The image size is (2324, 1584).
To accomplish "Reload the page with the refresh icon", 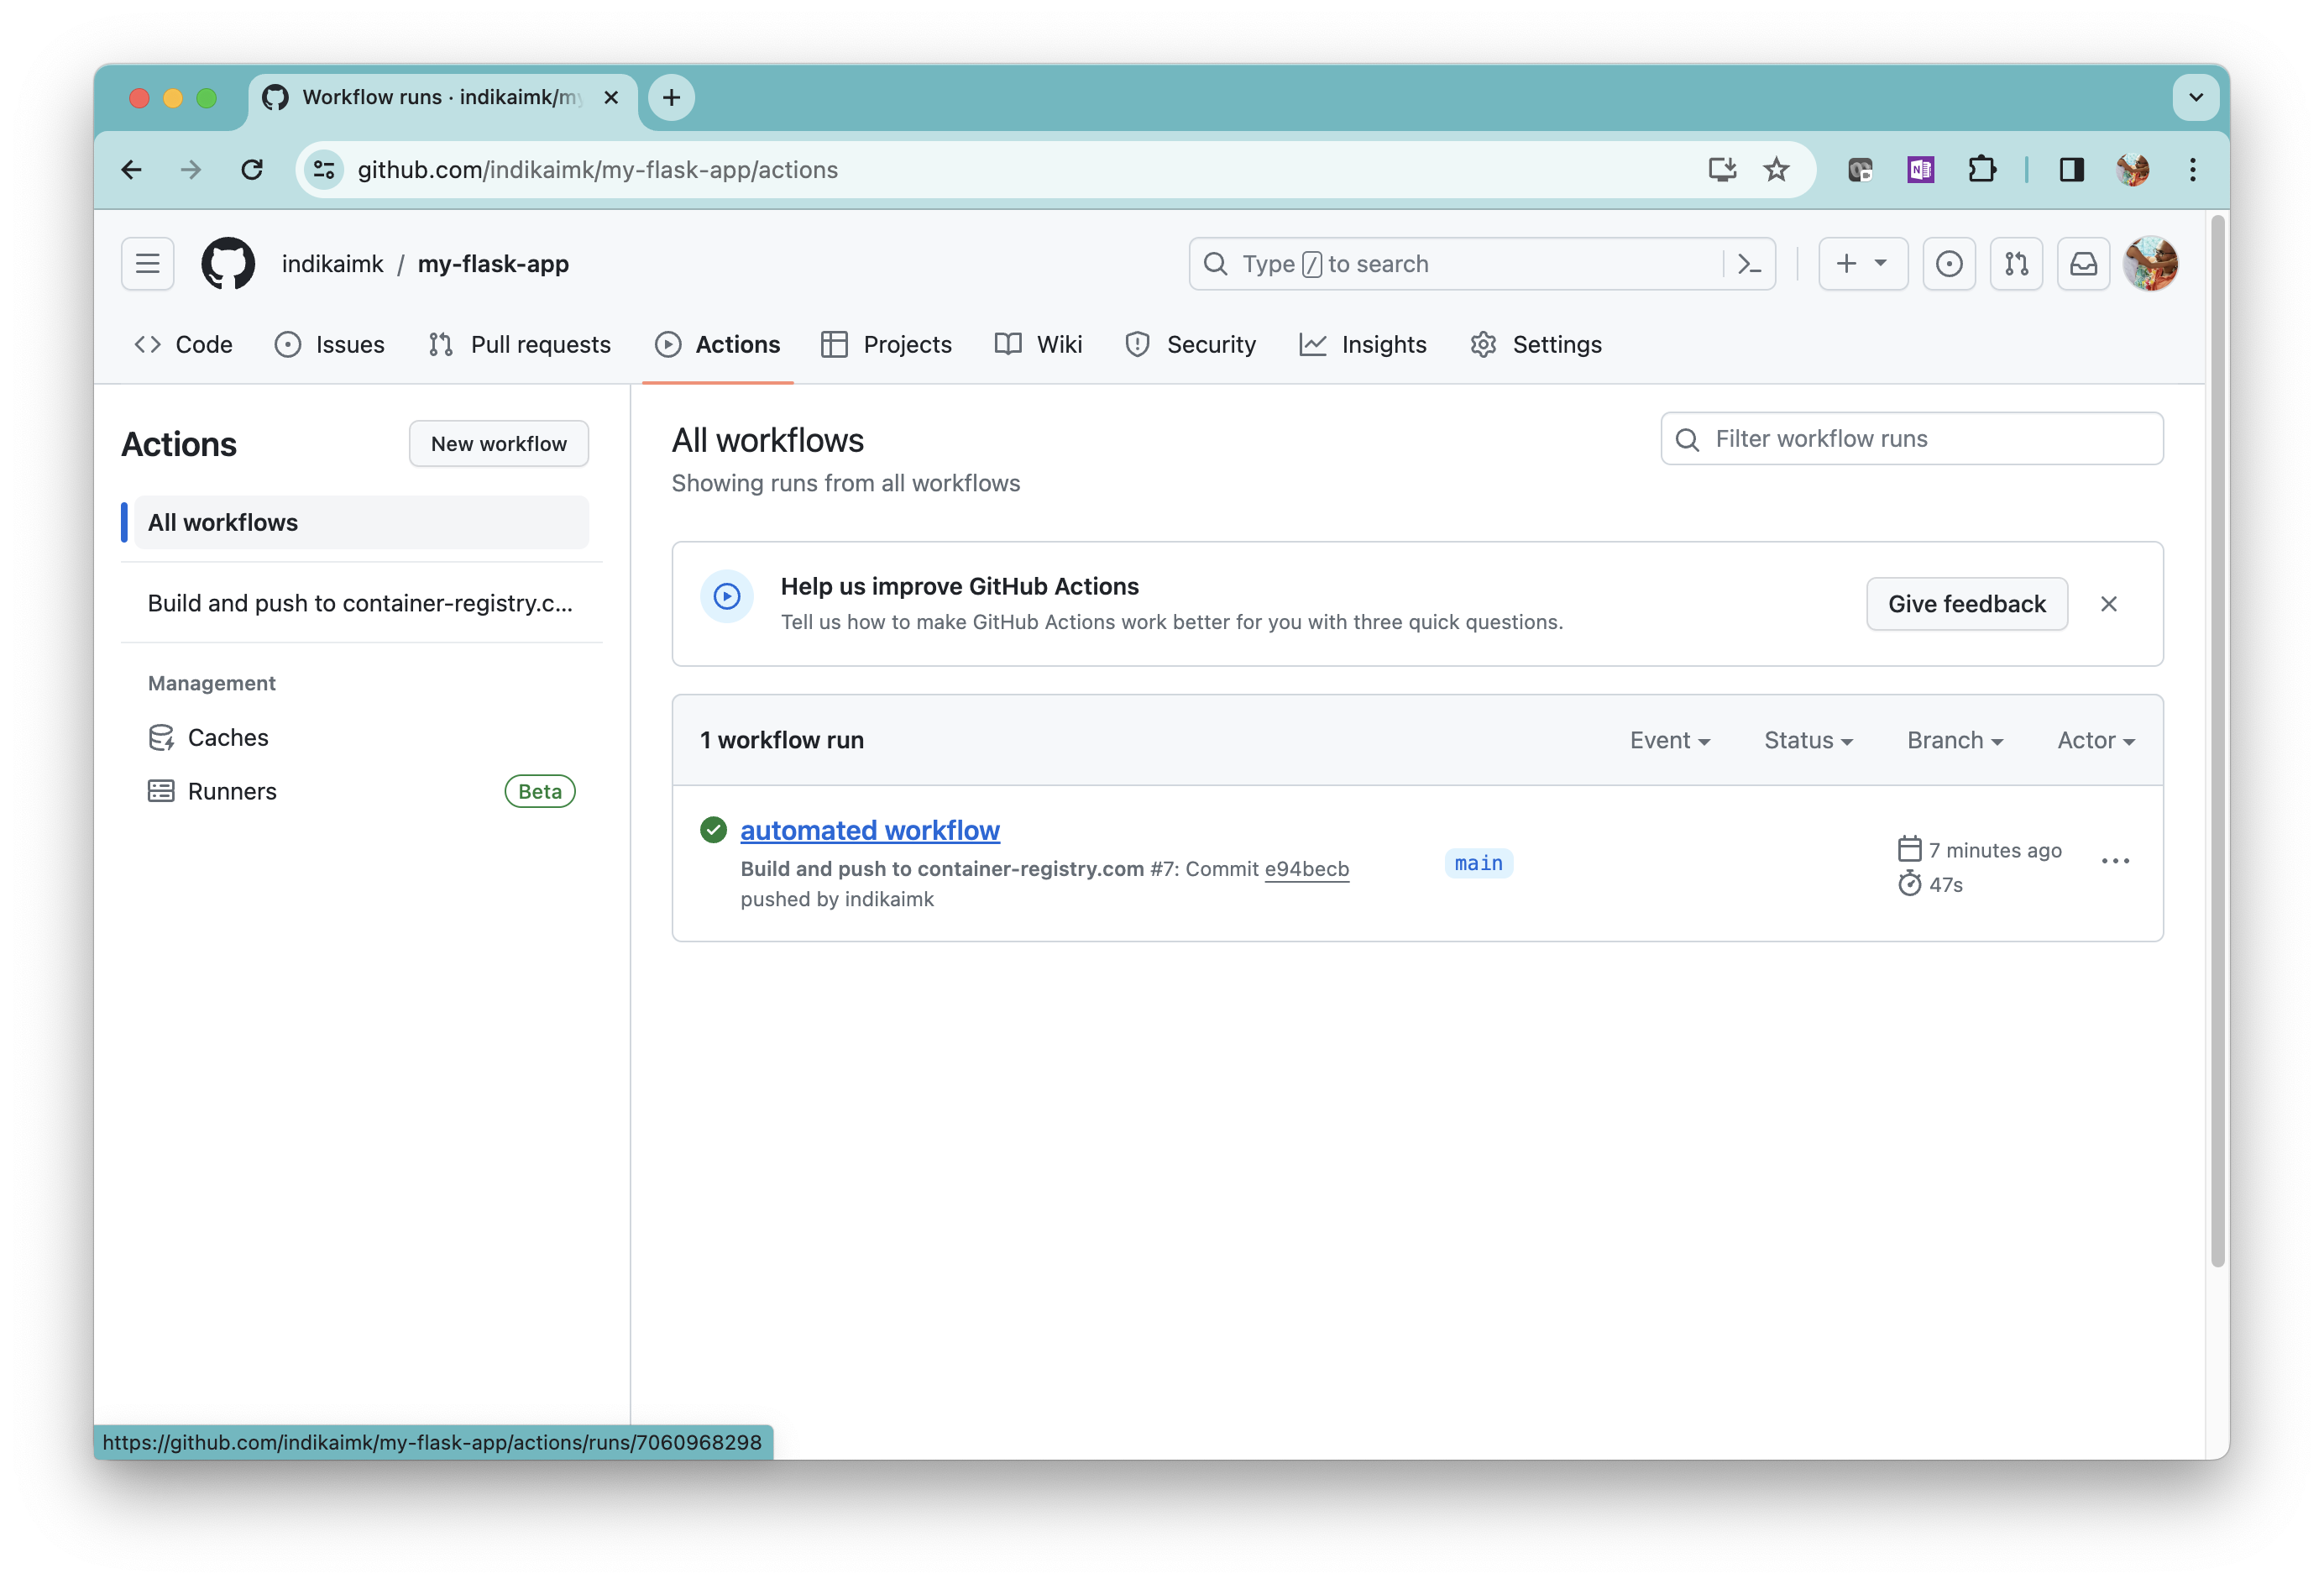I will [x=252, y=170].
